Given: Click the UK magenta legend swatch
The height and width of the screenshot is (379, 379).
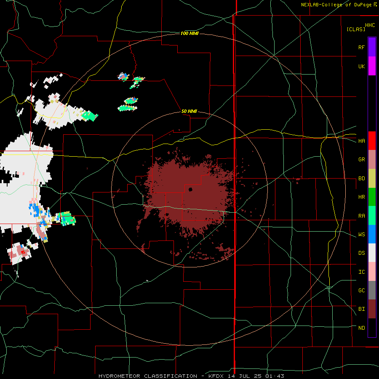Looking at the screenshot, I should [x=372, y=66].
